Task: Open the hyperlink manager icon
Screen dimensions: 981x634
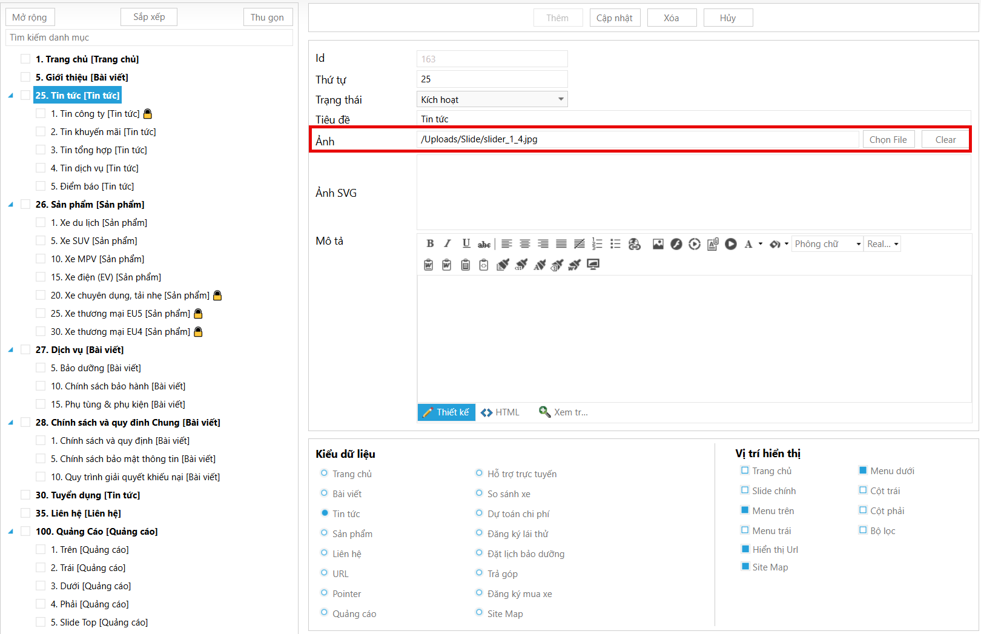Action: point(634,243)
